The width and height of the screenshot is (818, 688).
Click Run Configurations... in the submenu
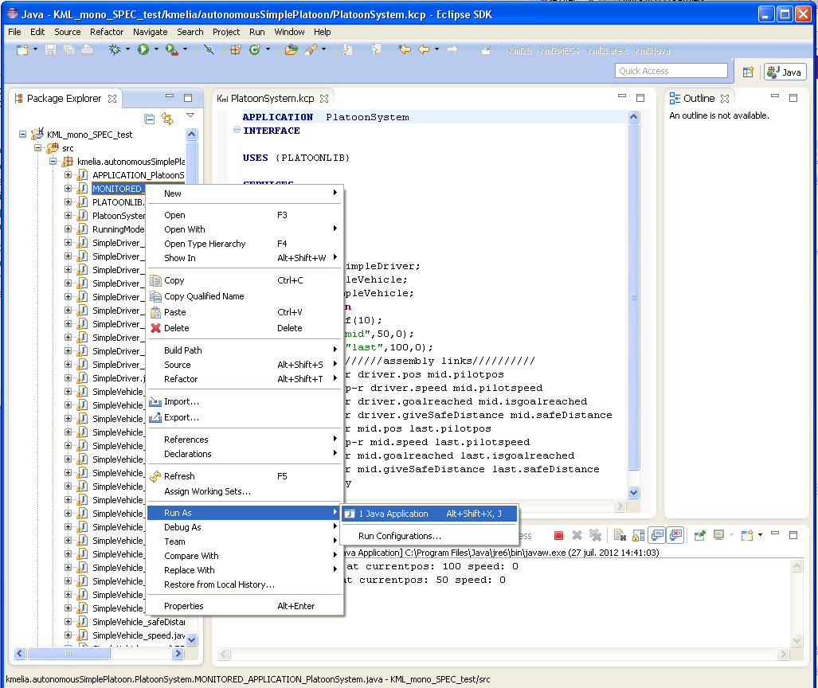click(x=399, y=536)
